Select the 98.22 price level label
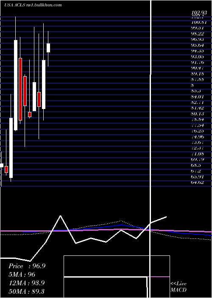 tap(198, 34)
